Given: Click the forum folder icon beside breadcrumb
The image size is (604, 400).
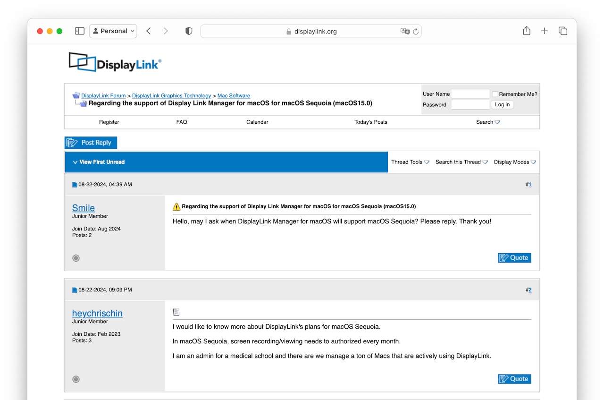Looking at the screenshot, I should point(75,95).
